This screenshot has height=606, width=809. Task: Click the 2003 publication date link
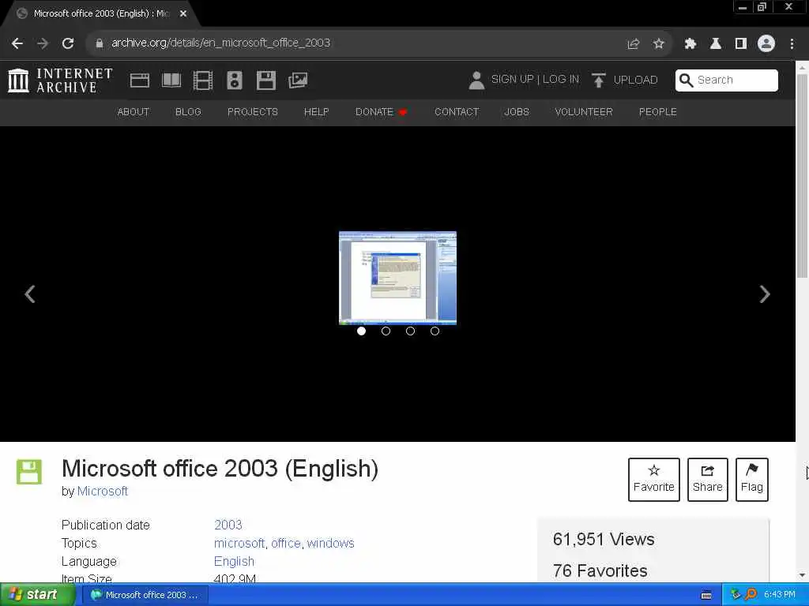click(228, 525)
